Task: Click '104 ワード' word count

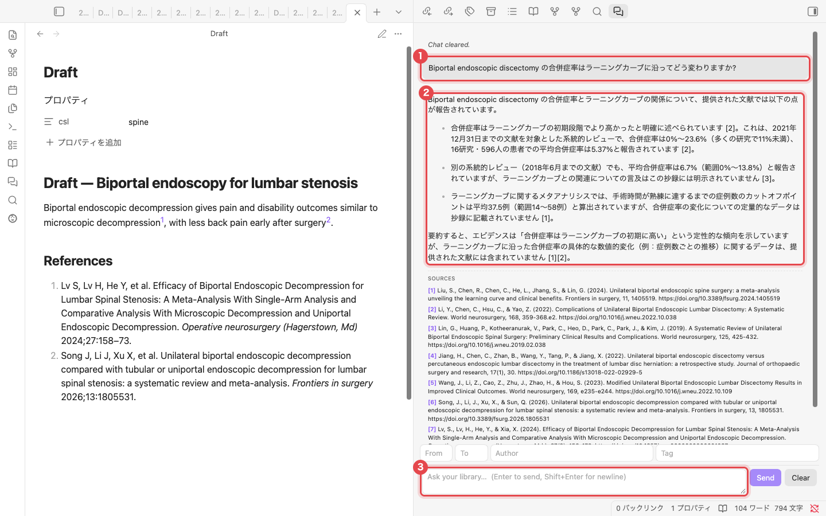Action: pos(752,508)
